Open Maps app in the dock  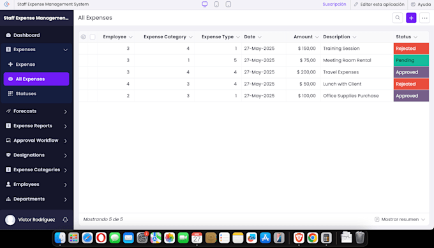point(156,238)
